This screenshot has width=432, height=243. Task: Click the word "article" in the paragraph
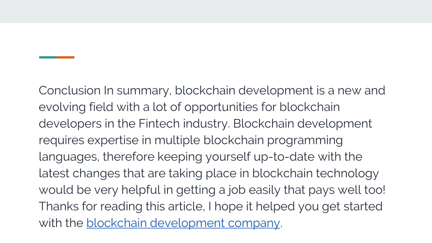186,207
